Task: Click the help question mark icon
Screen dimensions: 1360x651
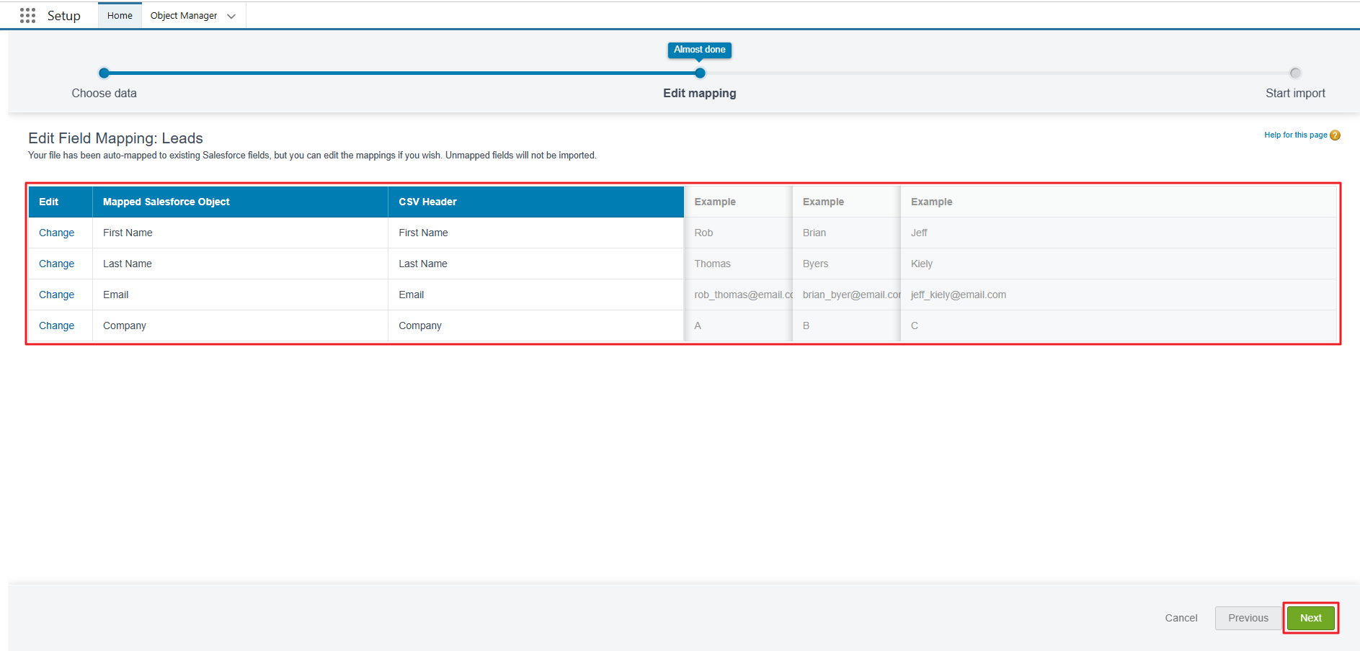Action: tap(1335, 135)
